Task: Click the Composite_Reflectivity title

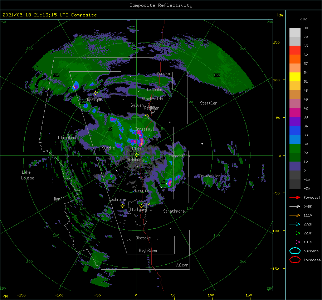Action: pos(161,5)
